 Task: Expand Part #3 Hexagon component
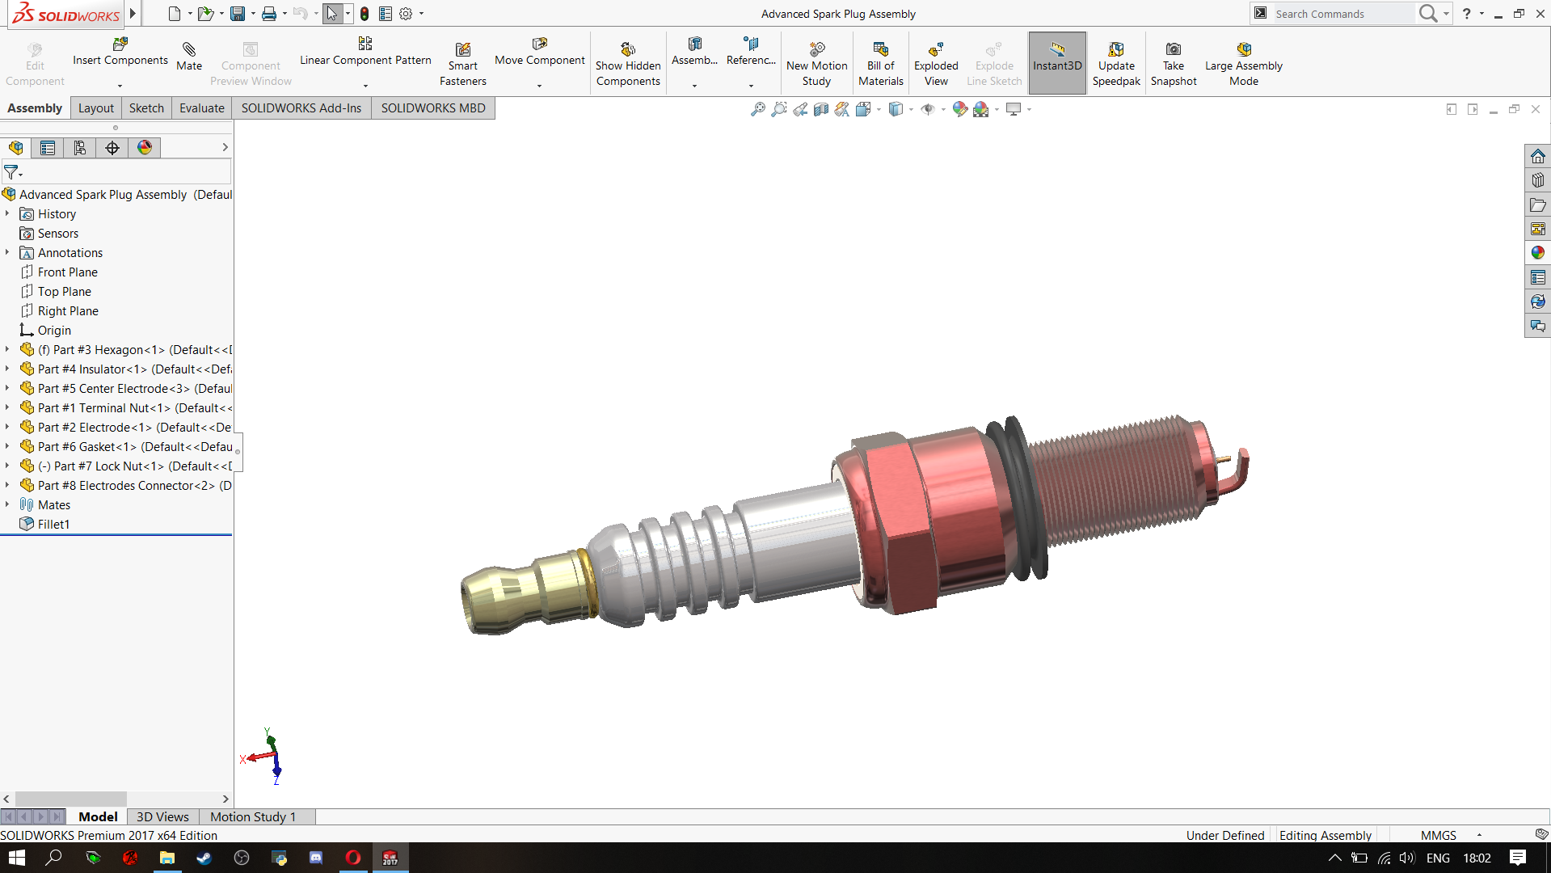7,350
